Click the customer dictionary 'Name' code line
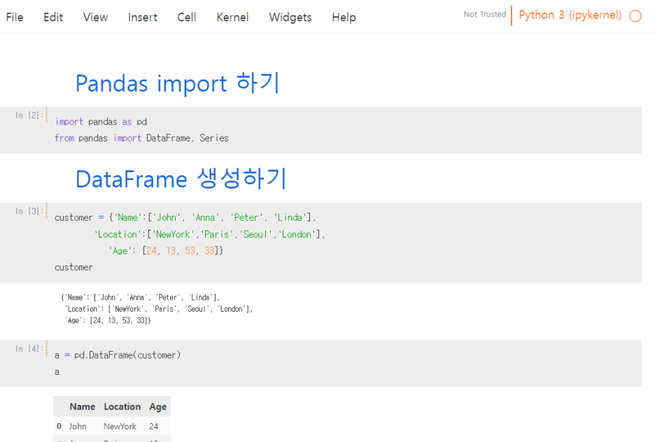 [185, 217]
